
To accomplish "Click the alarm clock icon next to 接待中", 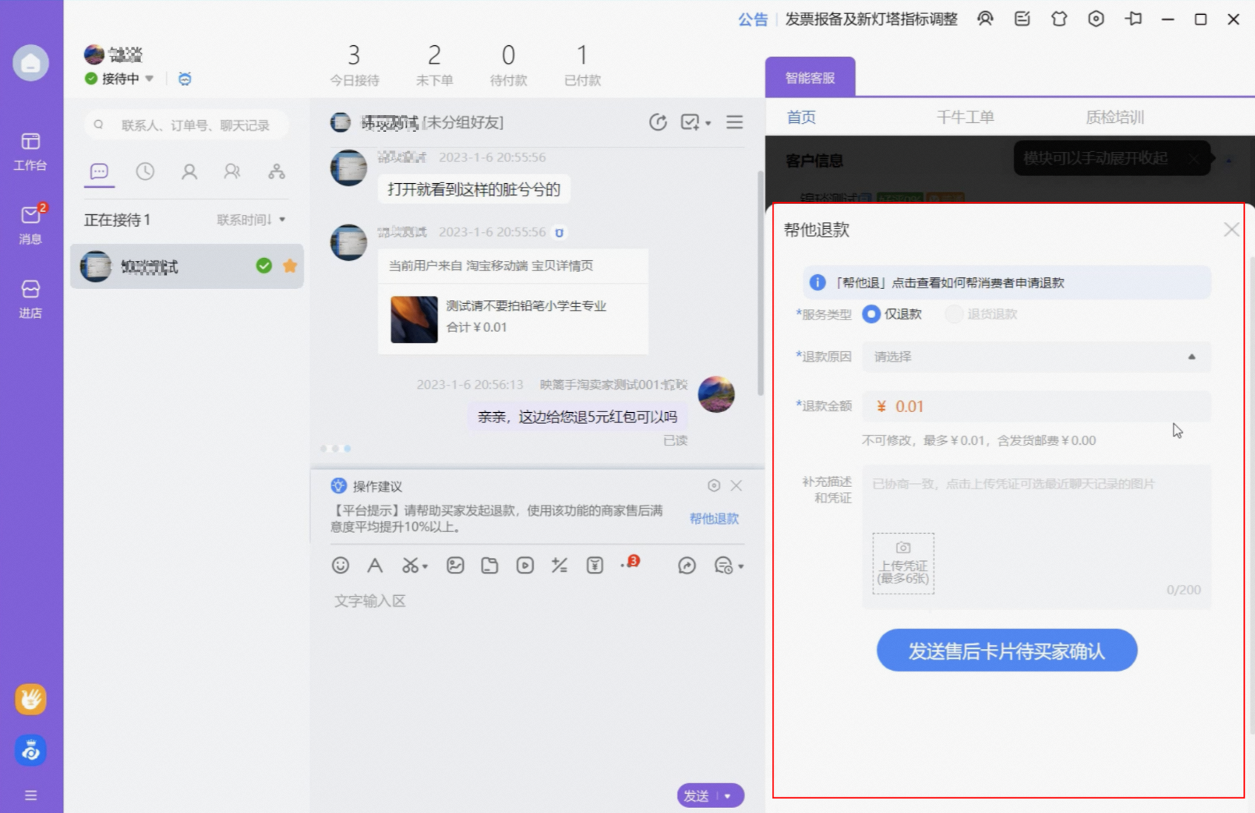I will (185, 79).
